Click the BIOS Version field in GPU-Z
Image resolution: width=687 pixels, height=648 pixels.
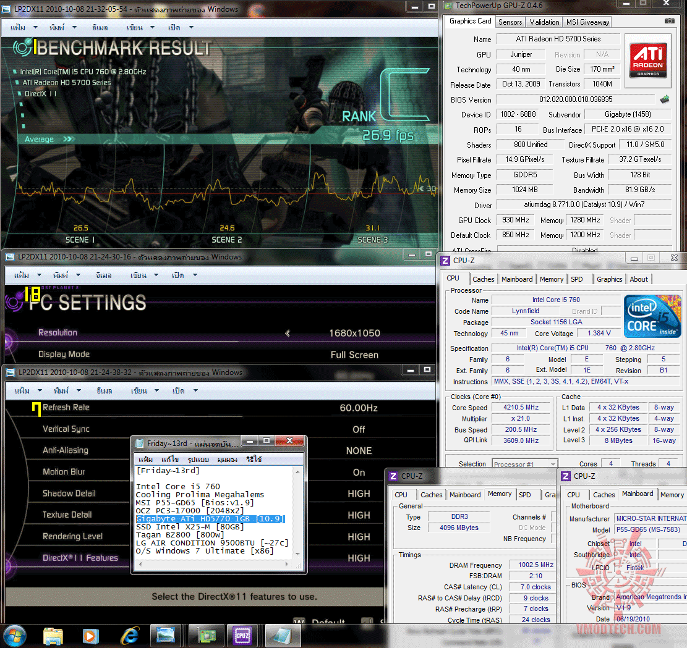[x=576, y=99]
